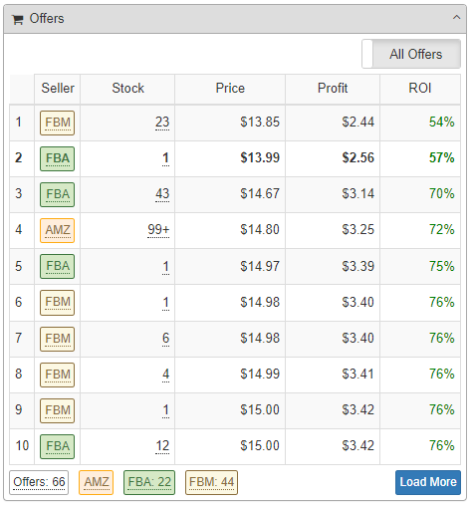Click the shopping cart icon beside Offers
Screen dimensions: 470x505
[18, 20]
